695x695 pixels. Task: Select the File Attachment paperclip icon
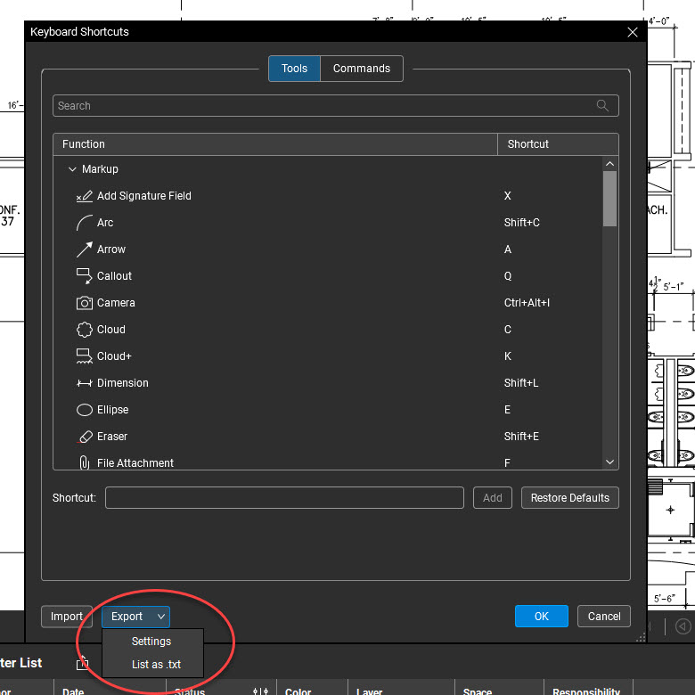[85, 462]
